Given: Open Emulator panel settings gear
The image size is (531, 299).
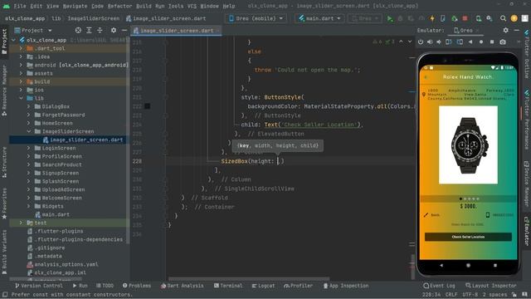Looking at the screenshot, I should click(505, 30).
